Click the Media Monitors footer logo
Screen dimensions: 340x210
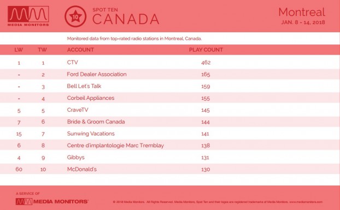tap(52, 201)
